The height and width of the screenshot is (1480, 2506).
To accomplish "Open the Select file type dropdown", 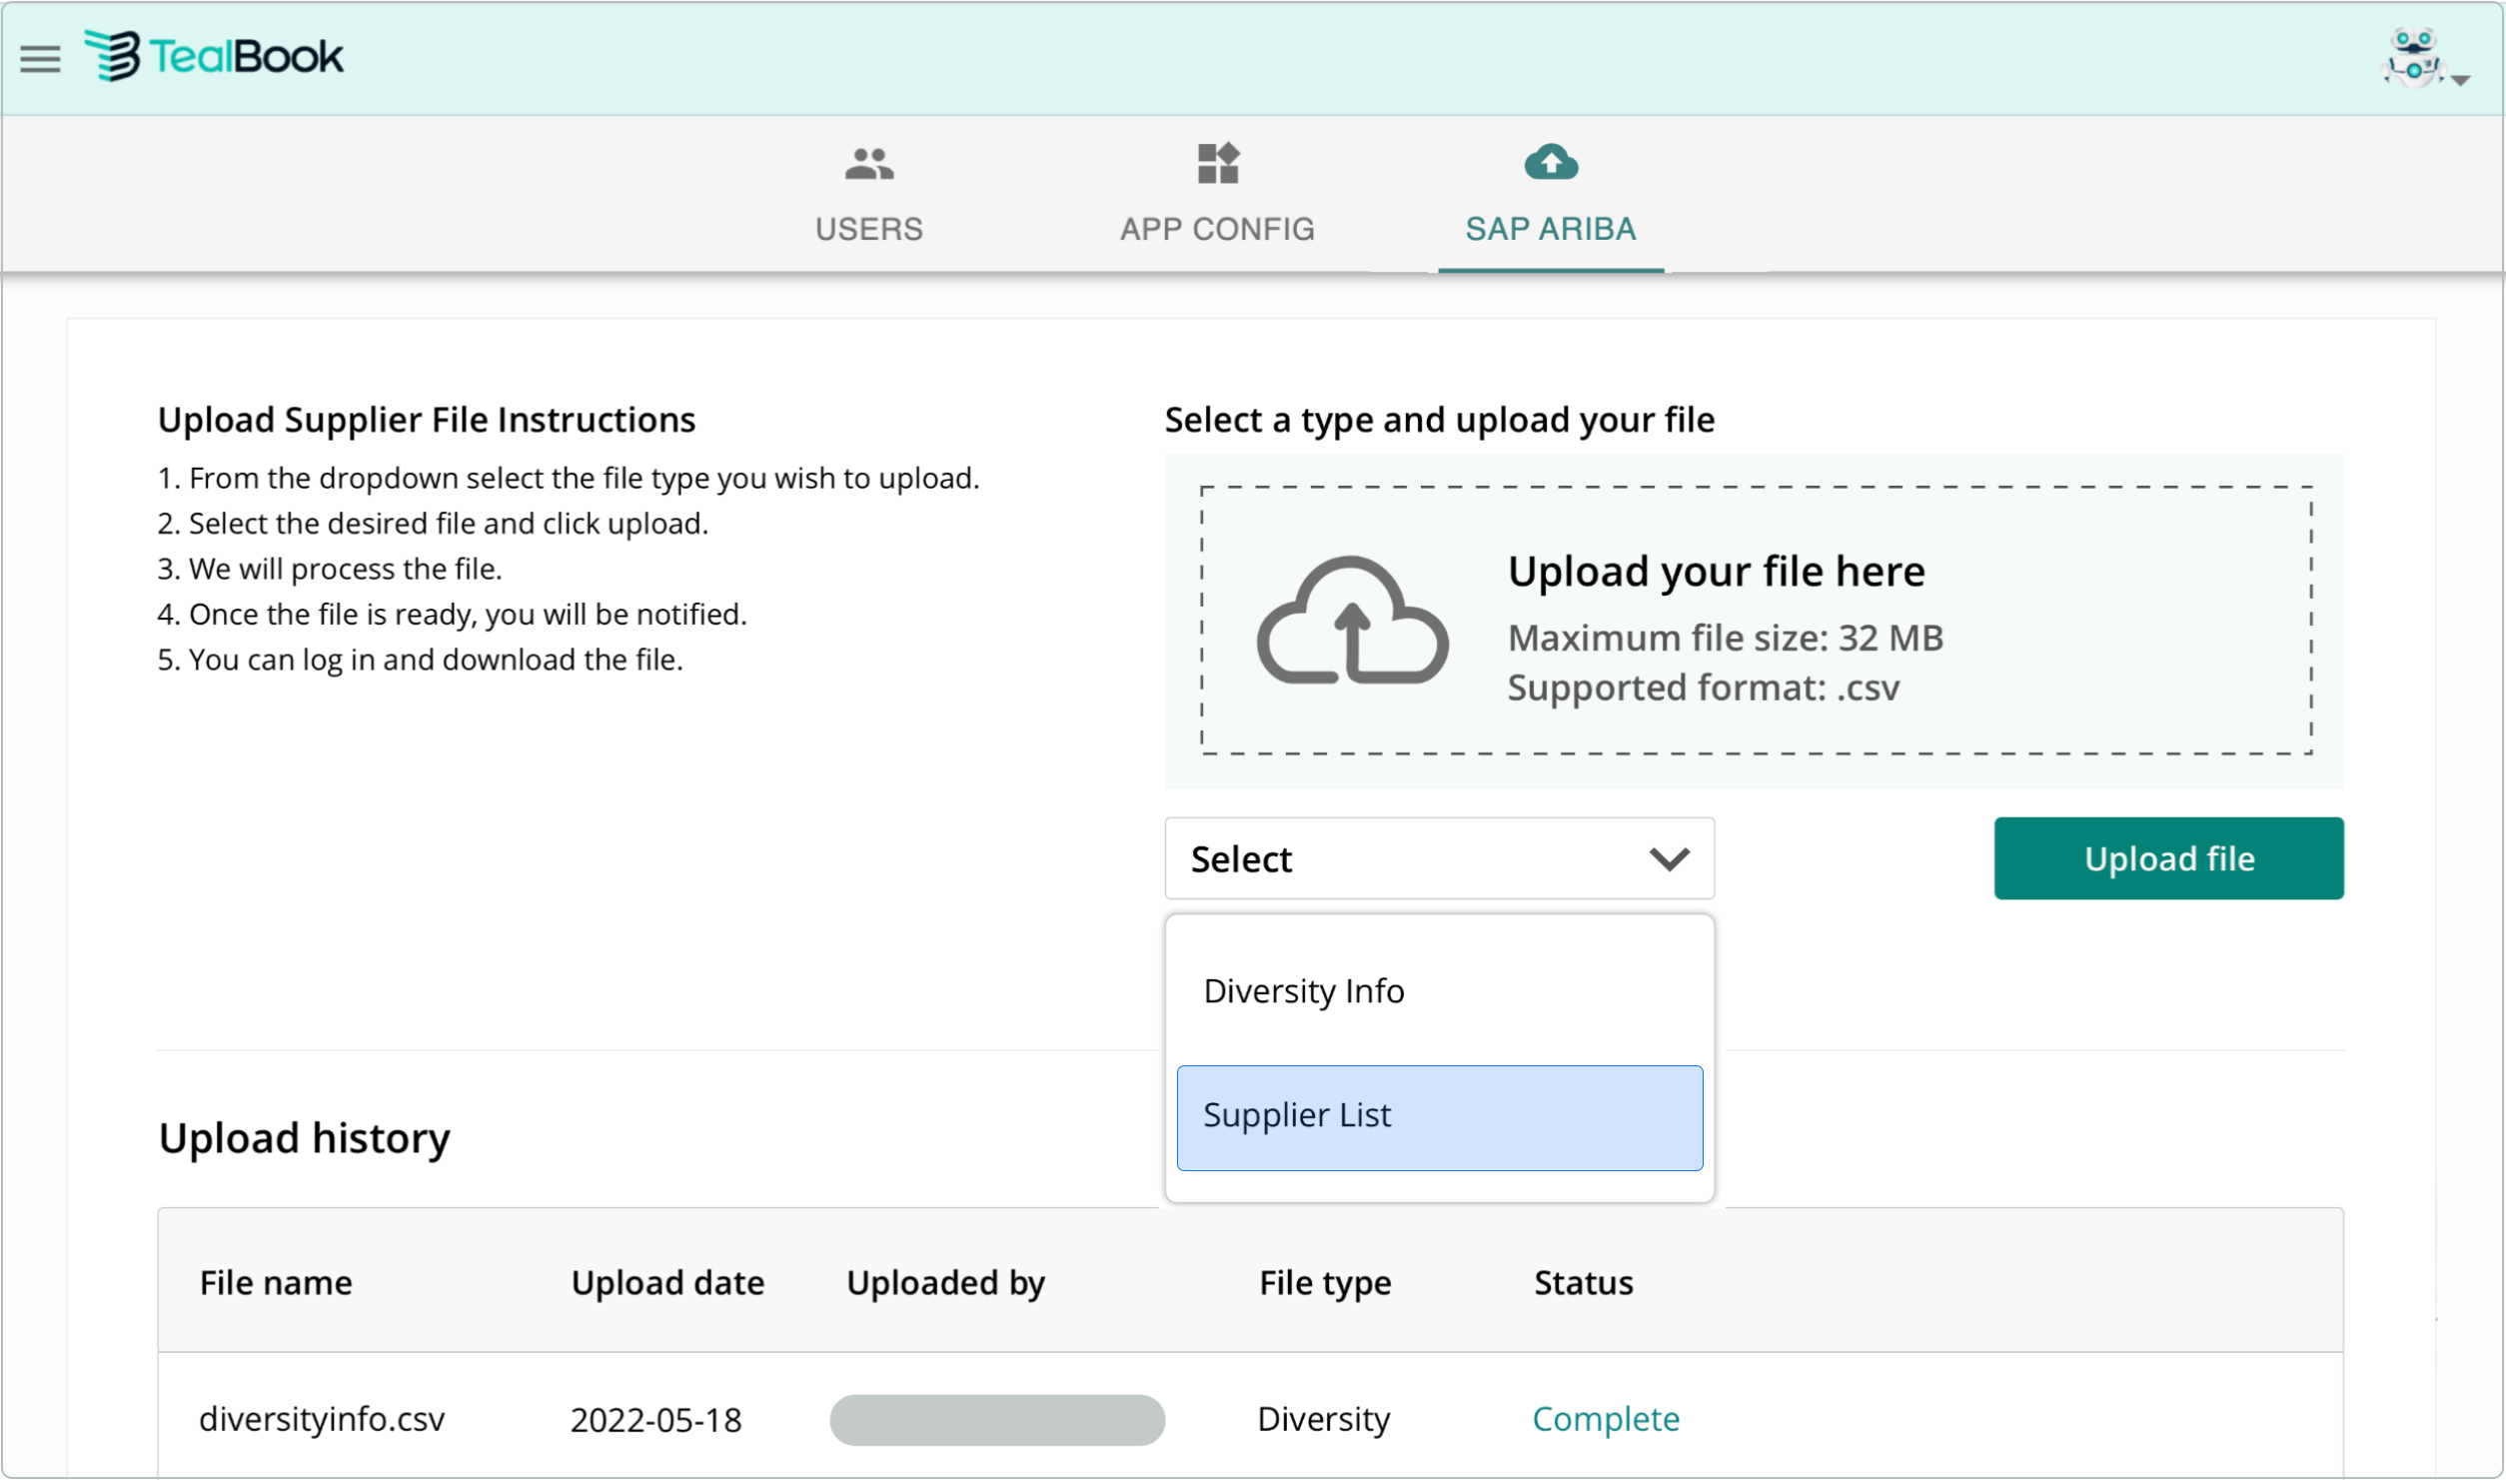I will coord(1439,858).
